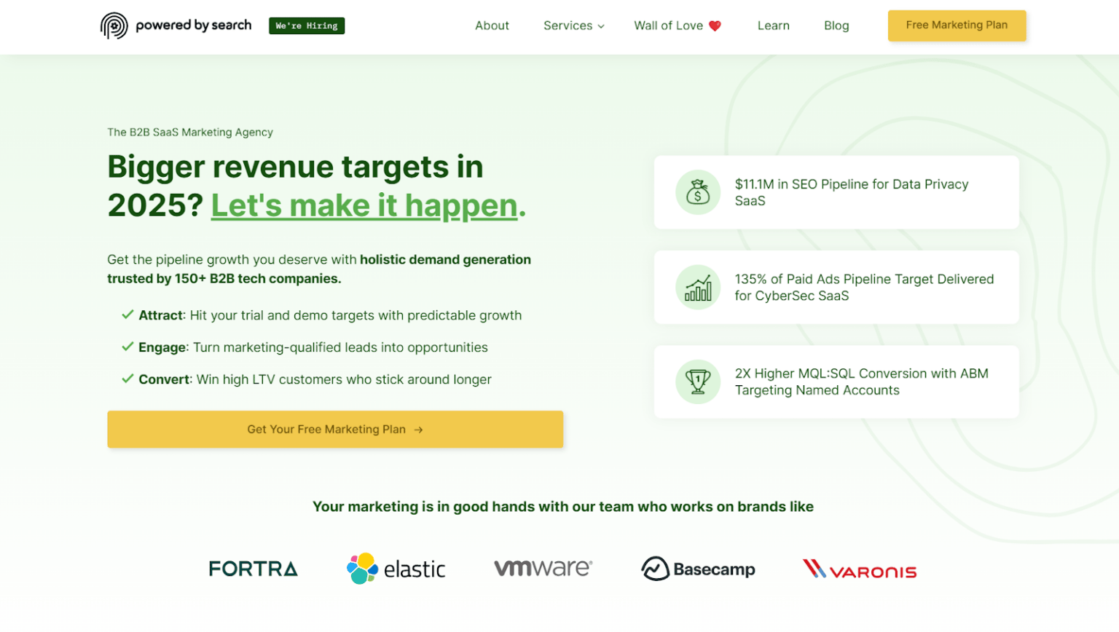1119x632 pixels.
Task: Click the checkmark beside Attract
Action: click(x=127, y=315)
